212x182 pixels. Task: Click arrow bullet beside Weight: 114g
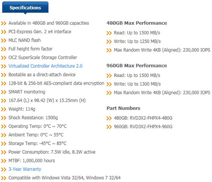3,109
